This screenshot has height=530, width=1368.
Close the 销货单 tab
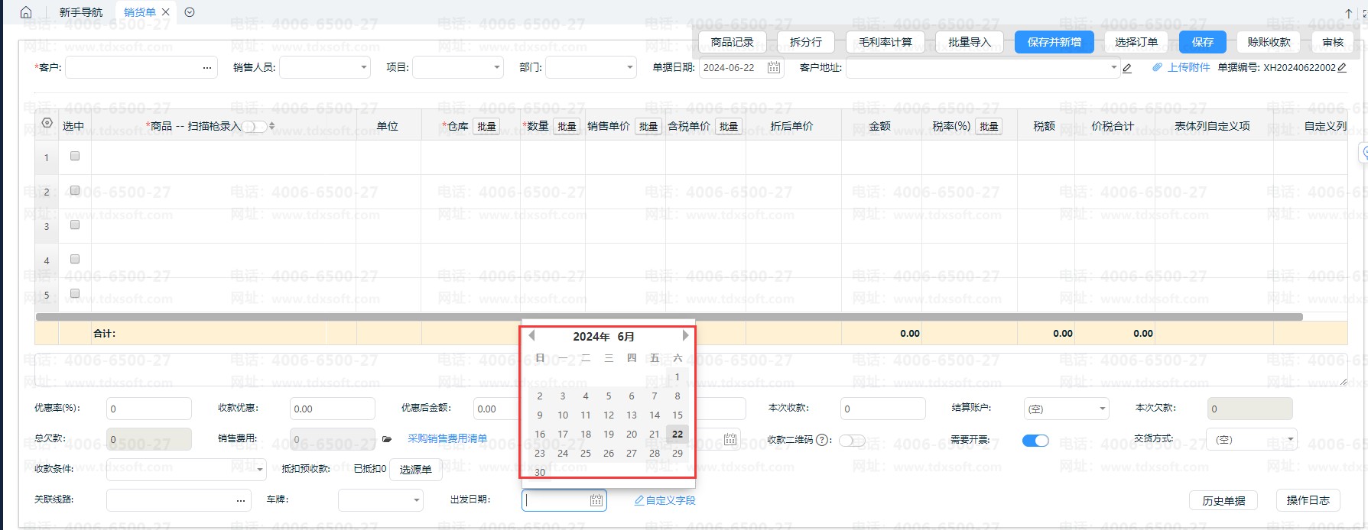pyautogui.click(x=166, y=12)
